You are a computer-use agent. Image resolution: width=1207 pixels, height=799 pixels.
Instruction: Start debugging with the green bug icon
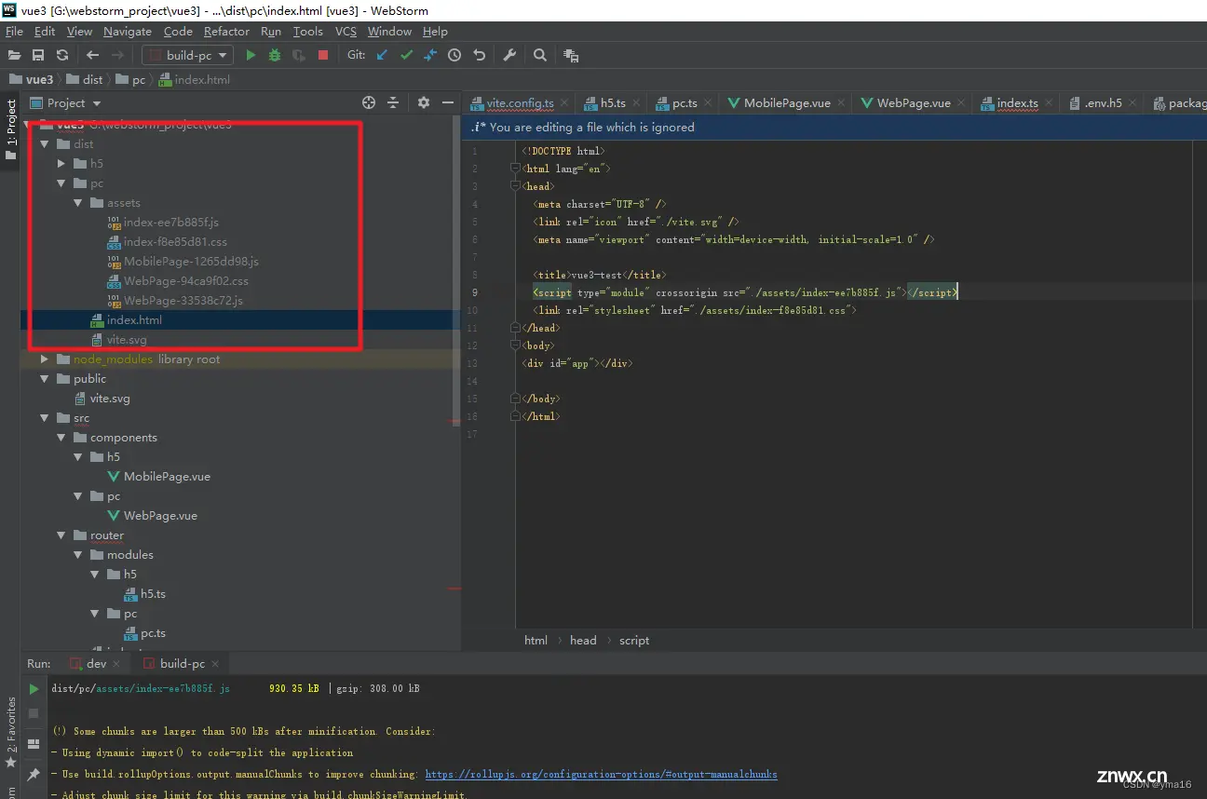click(x=275, y=55)
